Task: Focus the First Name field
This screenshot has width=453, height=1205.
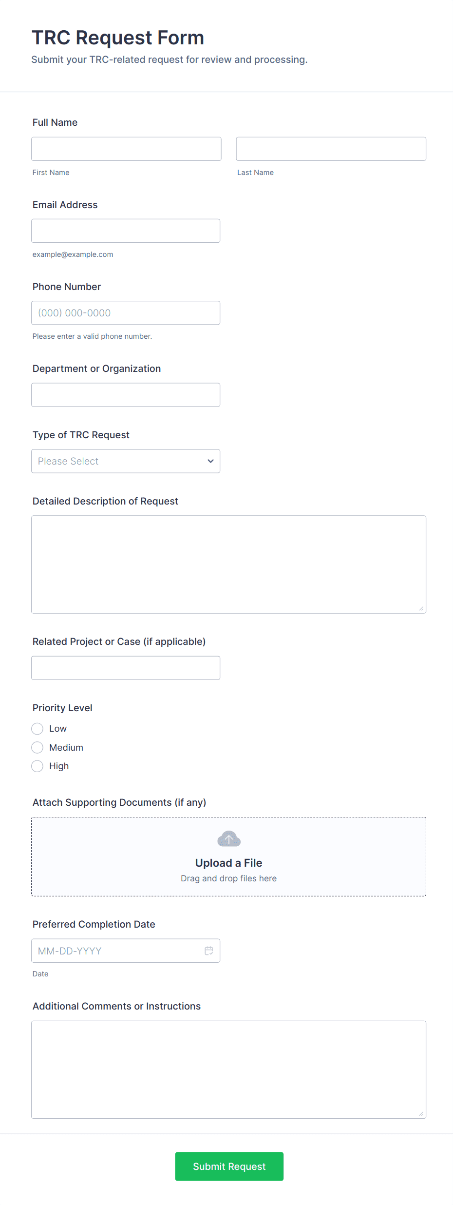Action: click(x=126, y=149)
